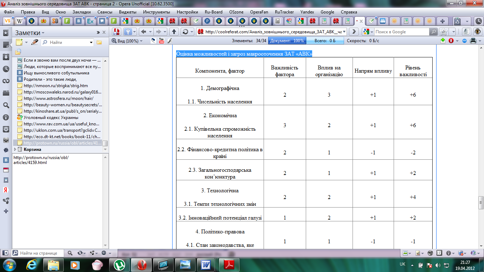Click the Windows Start button
484x272 pixels.
9,264
